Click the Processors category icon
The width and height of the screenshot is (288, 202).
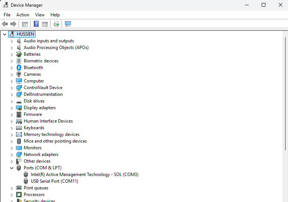click(19, 195)
